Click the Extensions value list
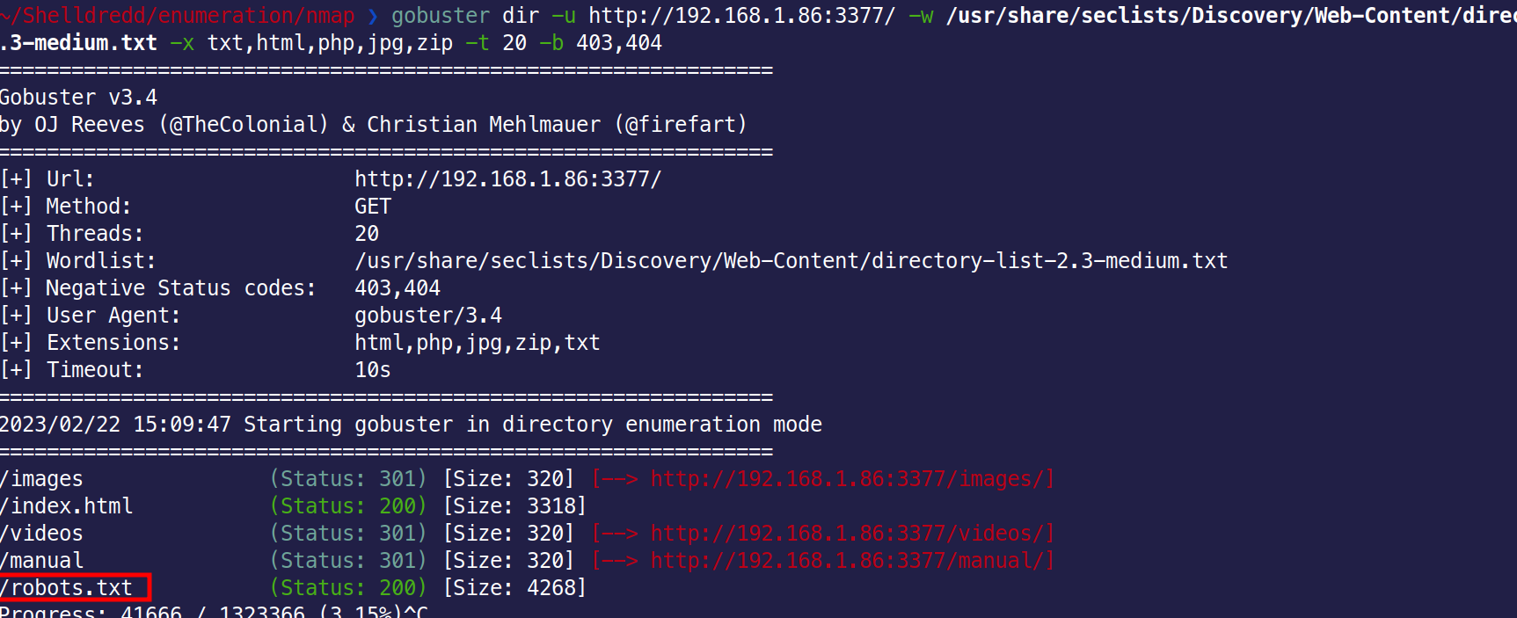 pos(477,343)
